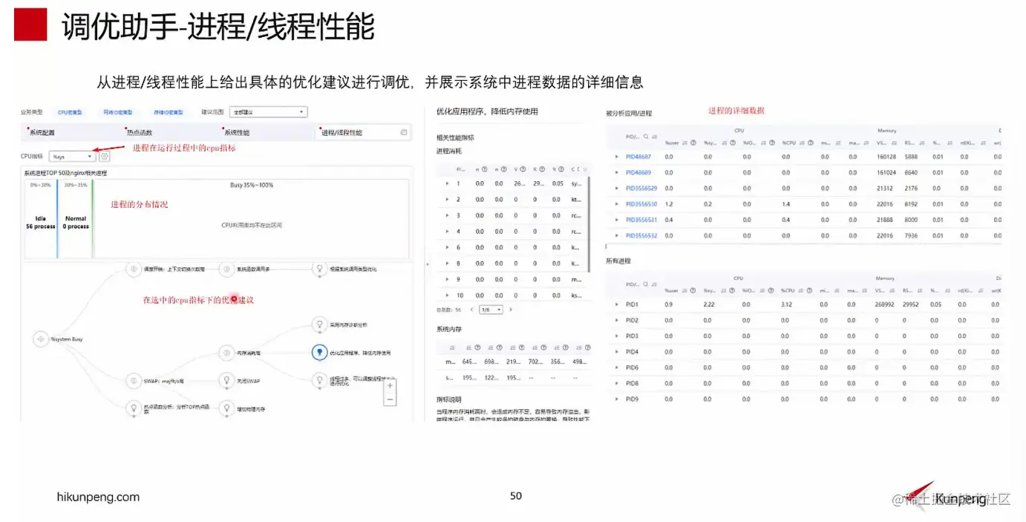Select the Normal 0 process segment
Viewport: 1026px width, 522px height.
[x=76, y=218]
